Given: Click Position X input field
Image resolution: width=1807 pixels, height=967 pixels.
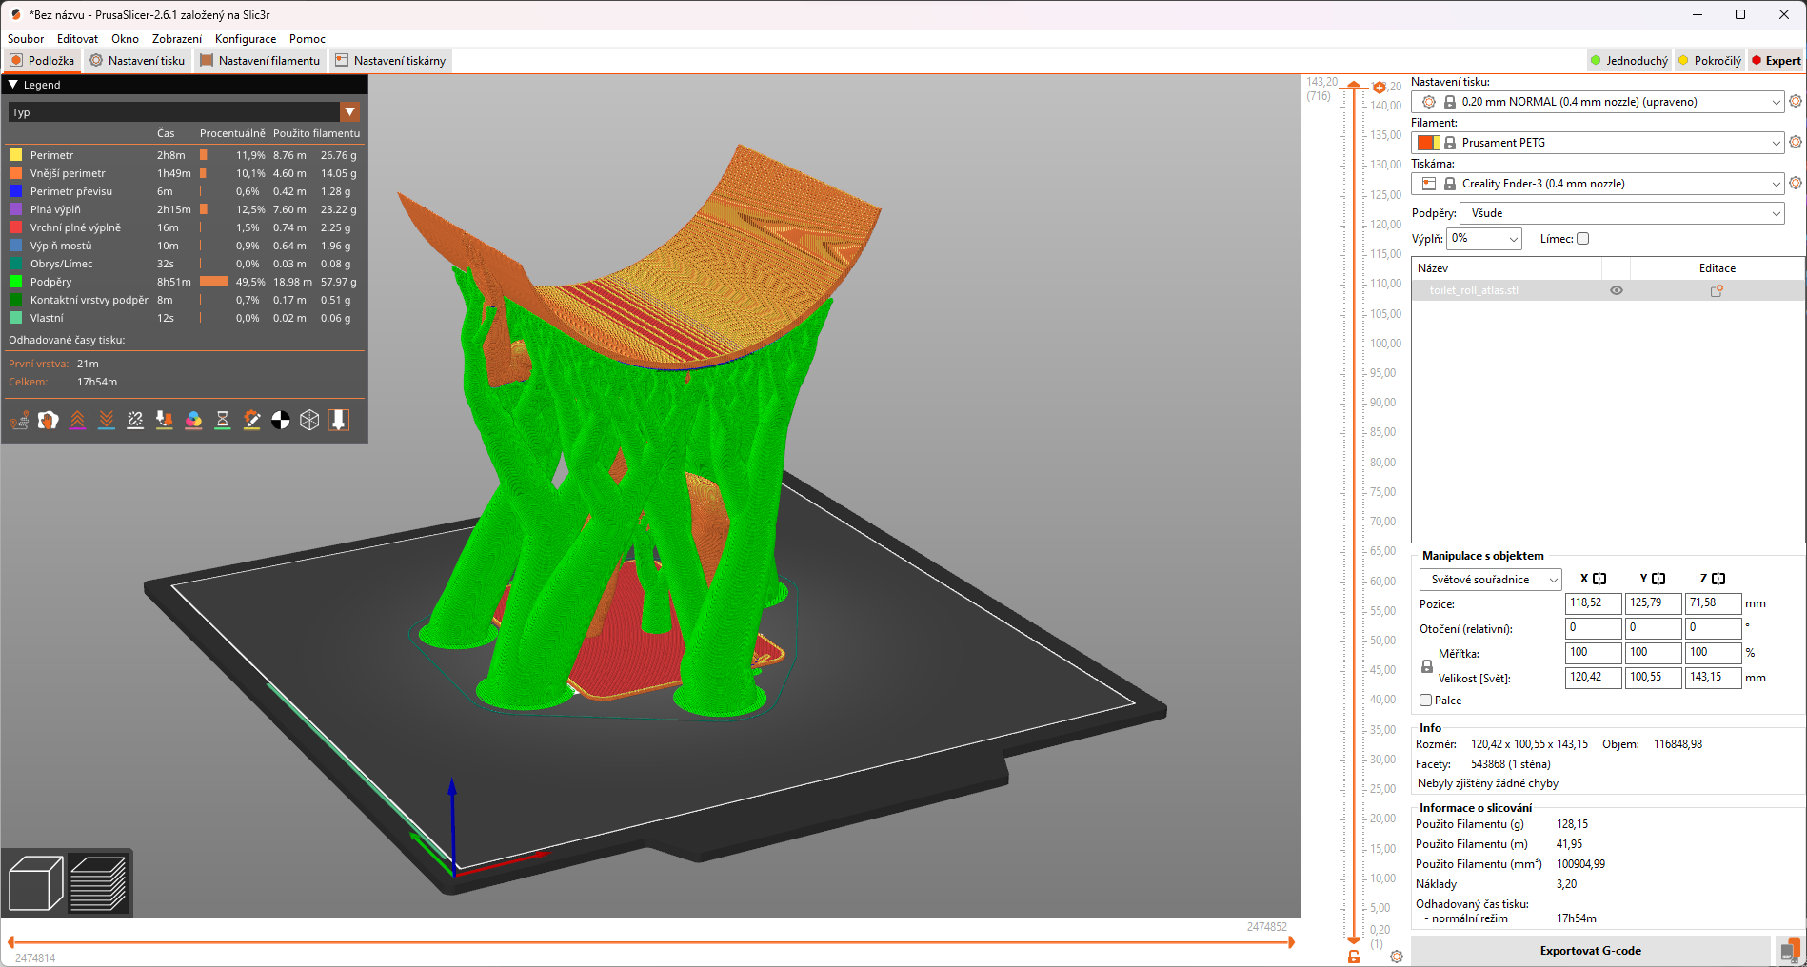Looking at the screenshot, I should 1593,603.
